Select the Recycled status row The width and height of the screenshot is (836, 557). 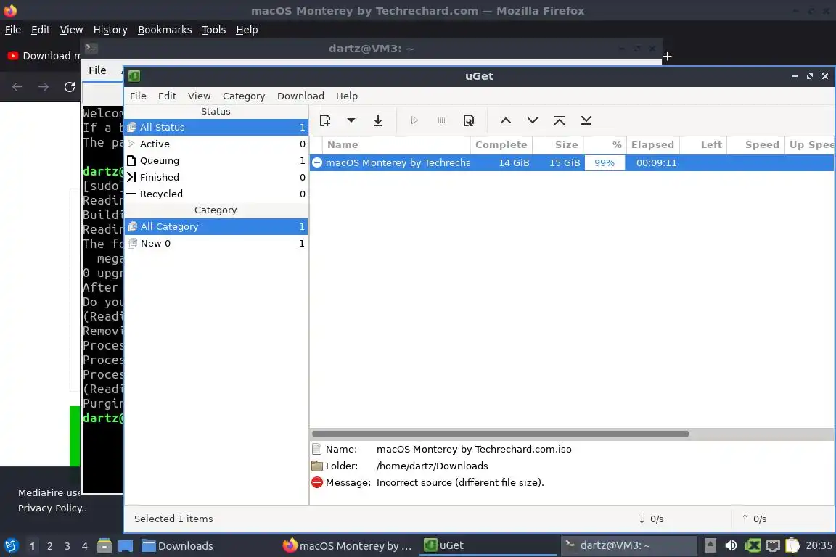click(x=216, y=194)
